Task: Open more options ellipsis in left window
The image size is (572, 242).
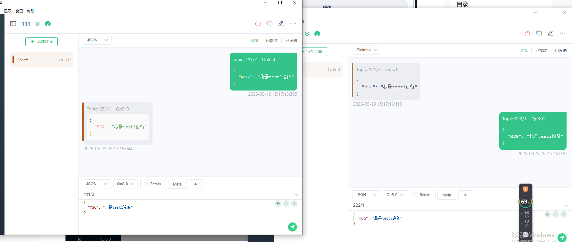Action: pyautogui.click(x=293, y=23)
